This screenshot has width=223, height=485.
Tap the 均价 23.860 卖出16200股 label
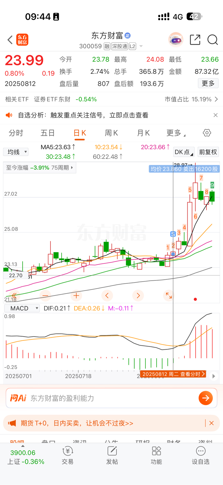[x=184, y=169]
